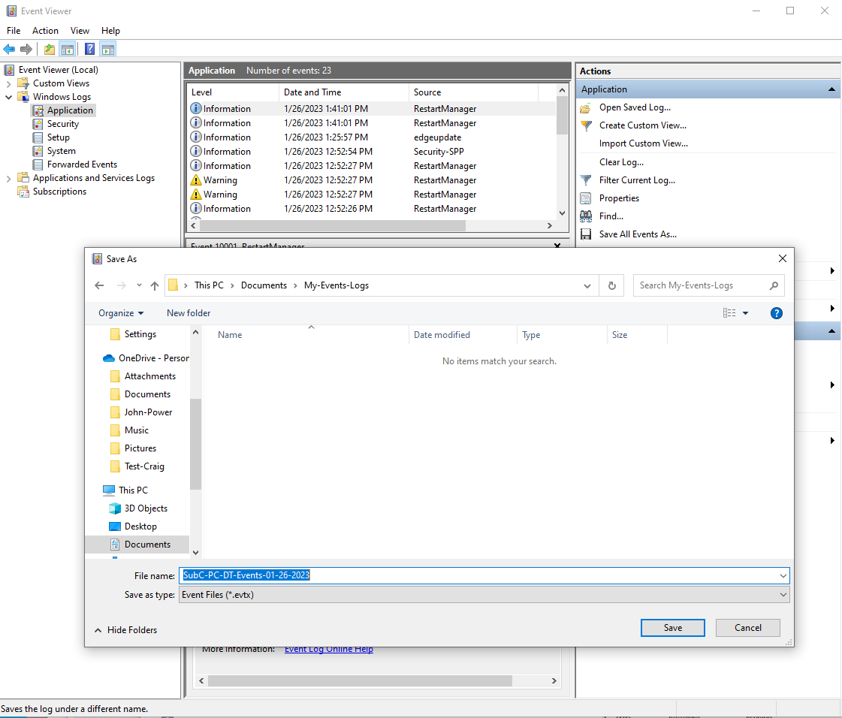Open the Action menu
The image size is (842, 718).
(x=45, y=31)
